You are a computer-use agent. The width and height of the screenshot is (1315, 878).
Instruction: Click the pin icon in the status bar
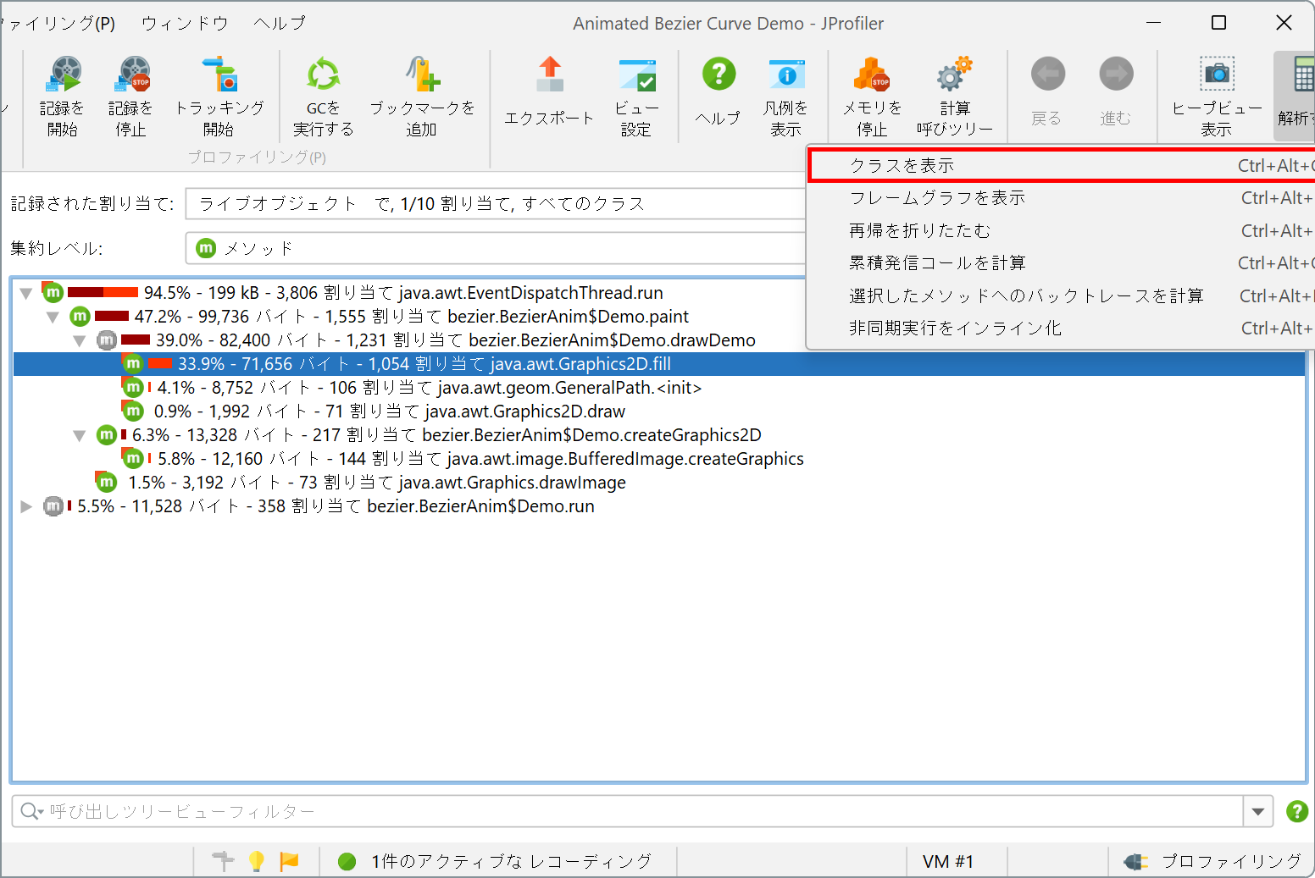[223, 861]
